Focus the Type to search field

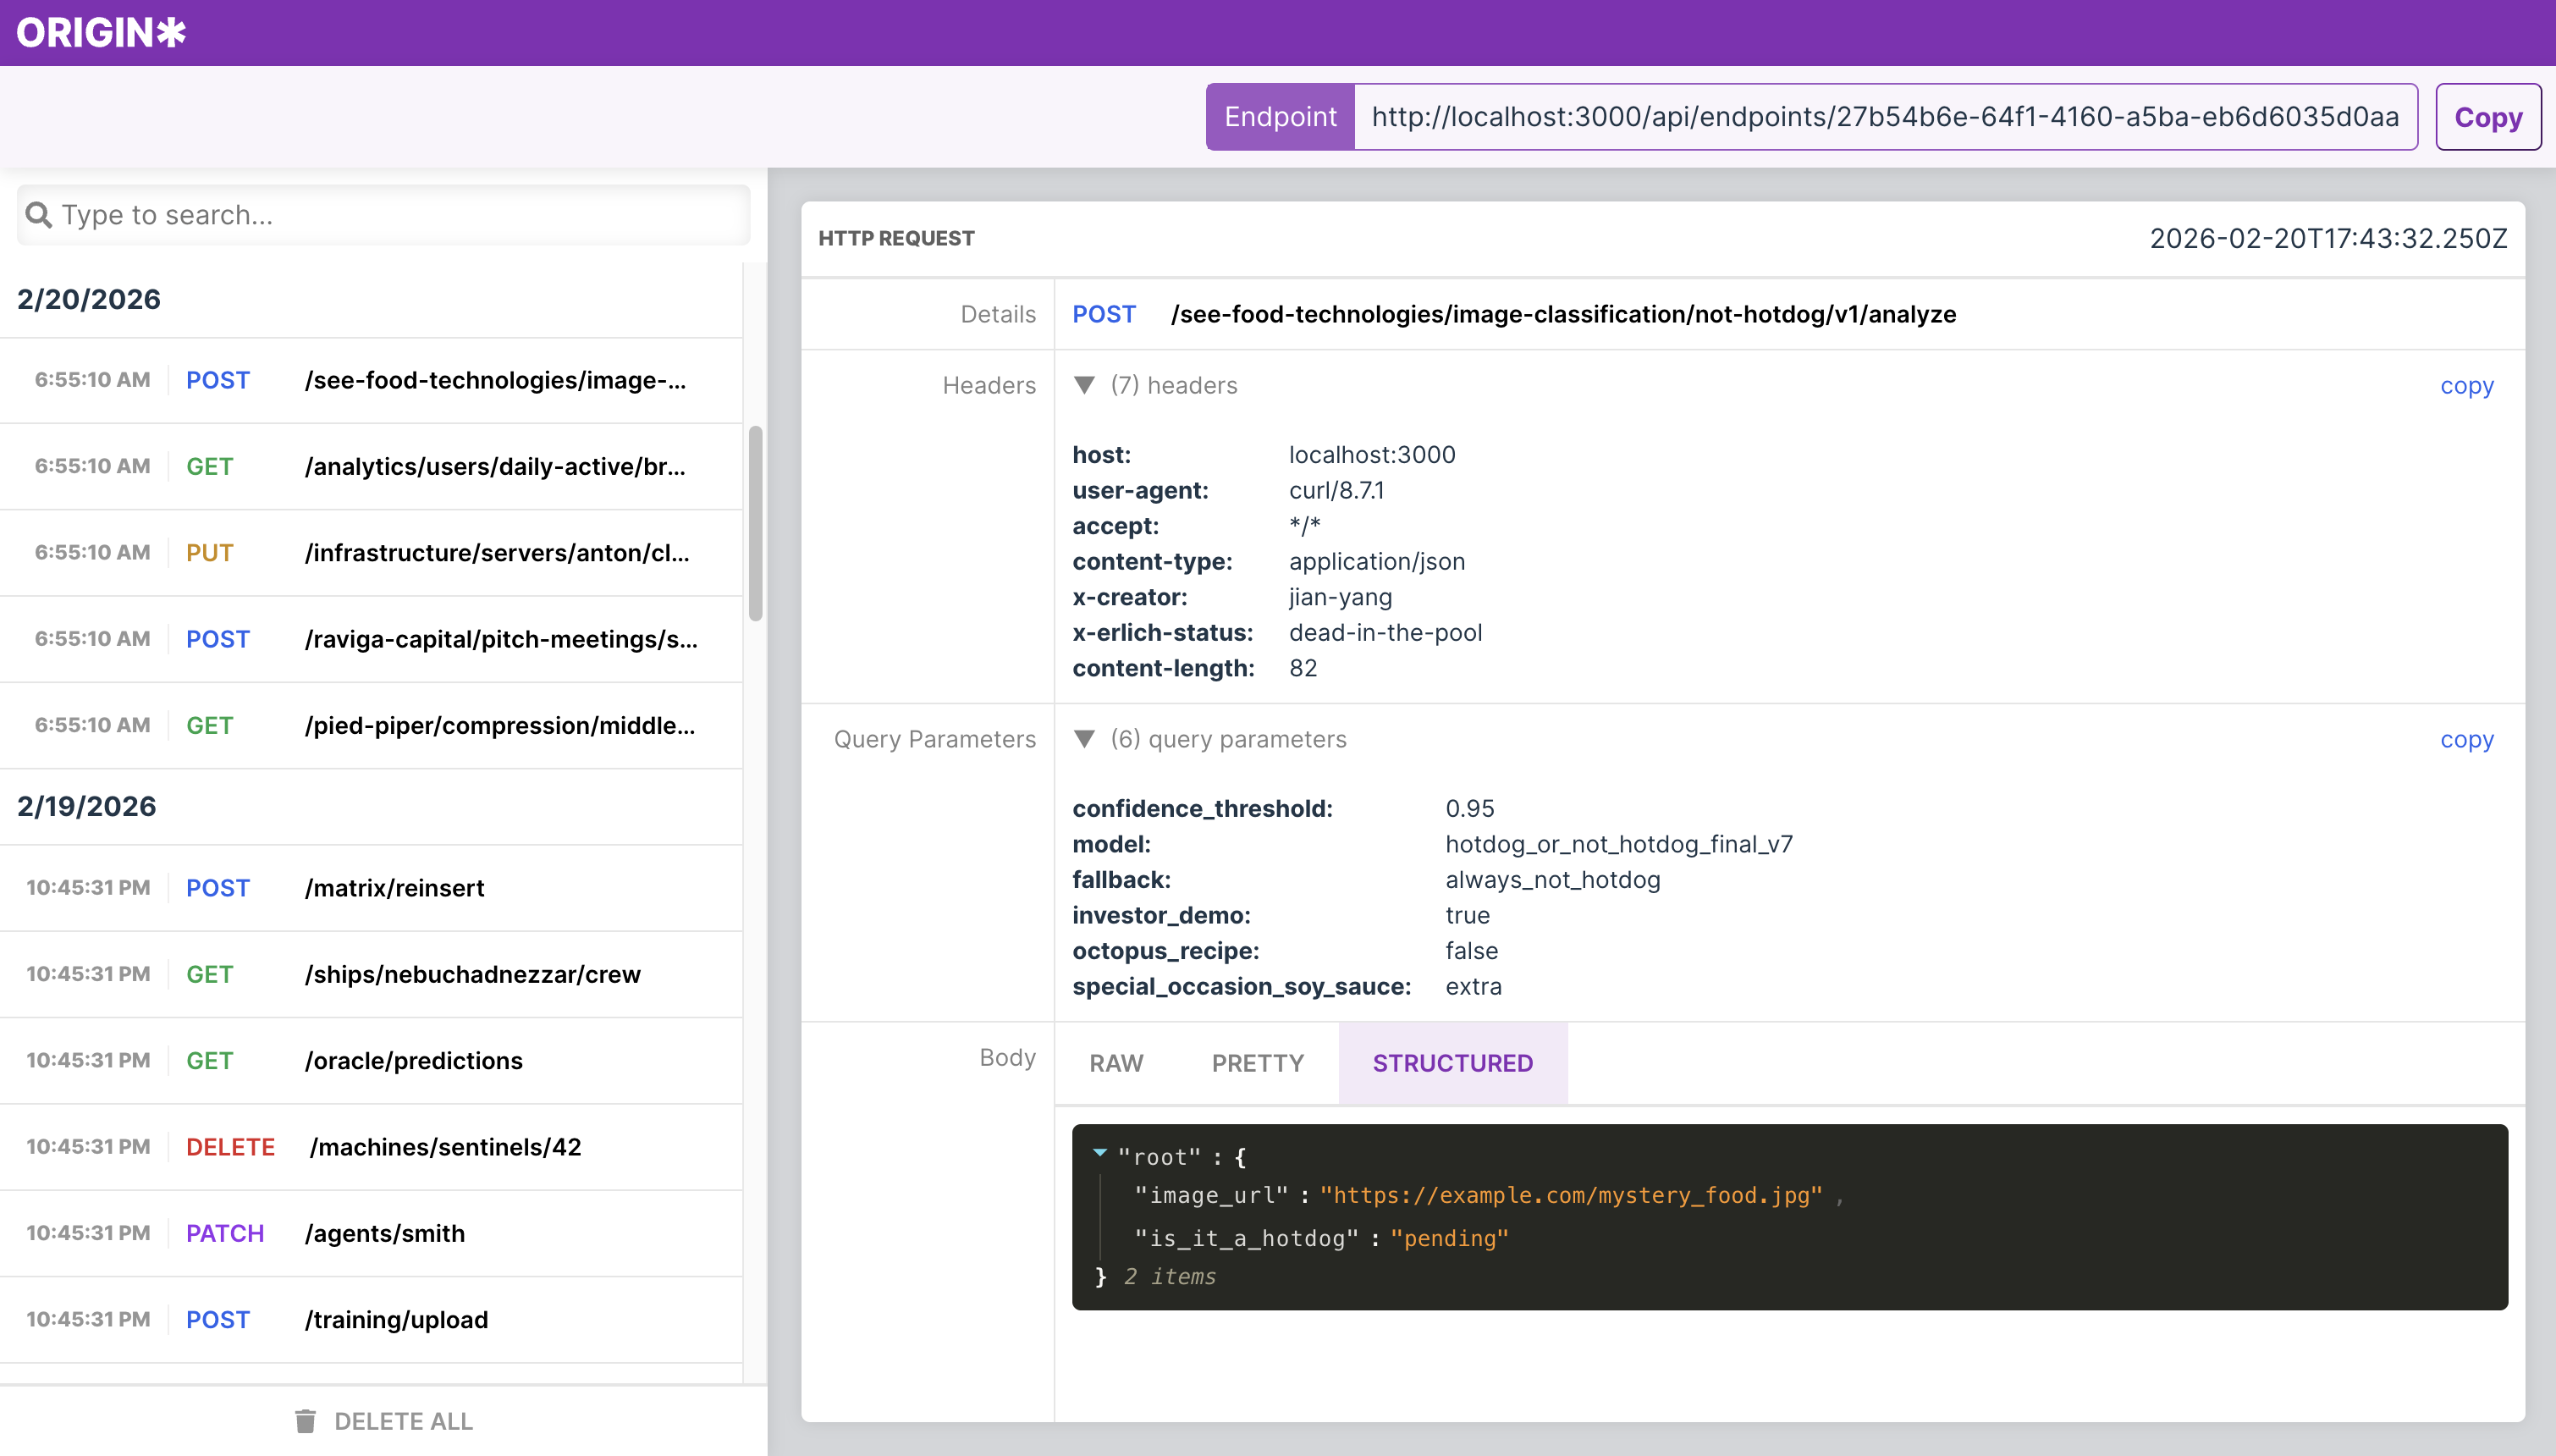pyautogui.click(x=399, y=214)
